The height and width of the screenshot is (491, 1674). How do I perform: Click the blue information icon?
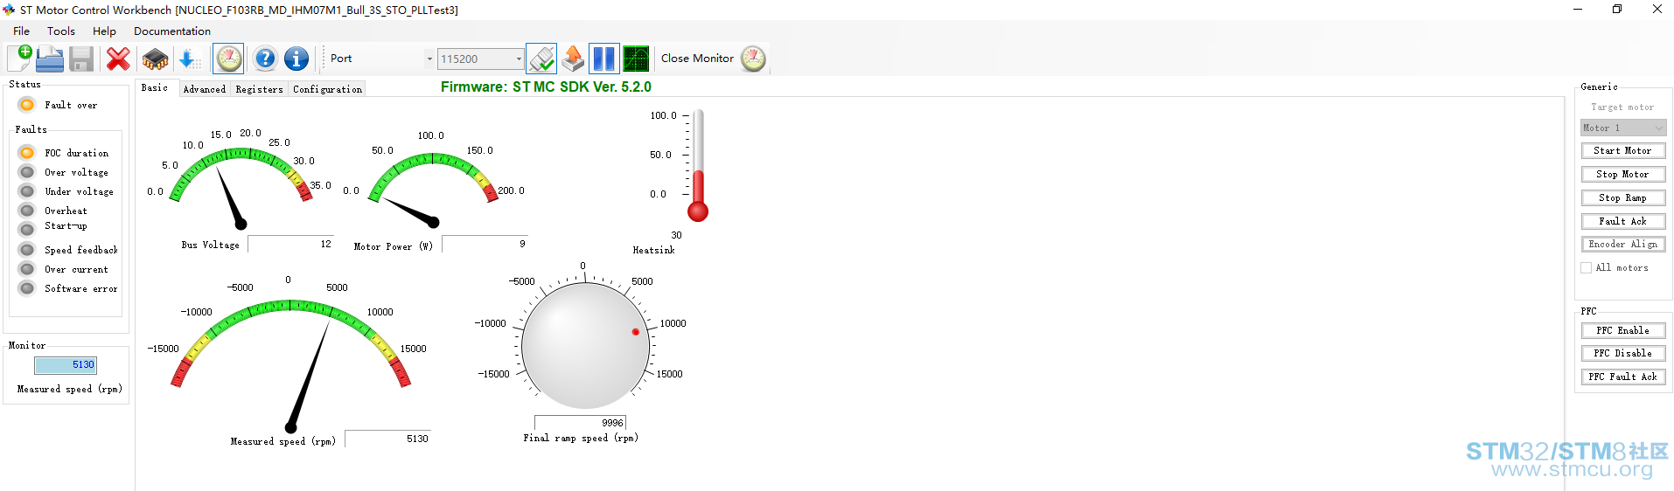coord(296,59)
